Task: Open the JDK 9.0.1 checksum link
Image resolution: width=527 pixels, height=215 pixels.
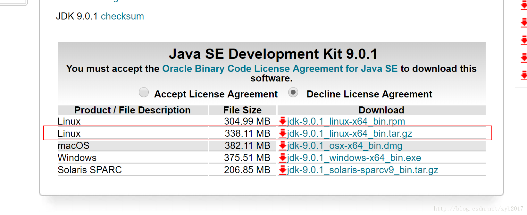Action: click(x=122, y=16)
